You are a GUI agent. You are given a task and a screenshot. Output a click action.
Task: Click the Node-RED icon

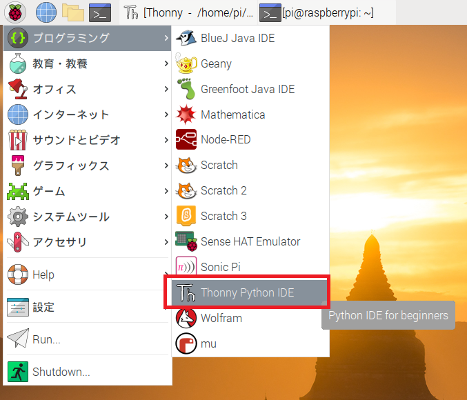186,139
